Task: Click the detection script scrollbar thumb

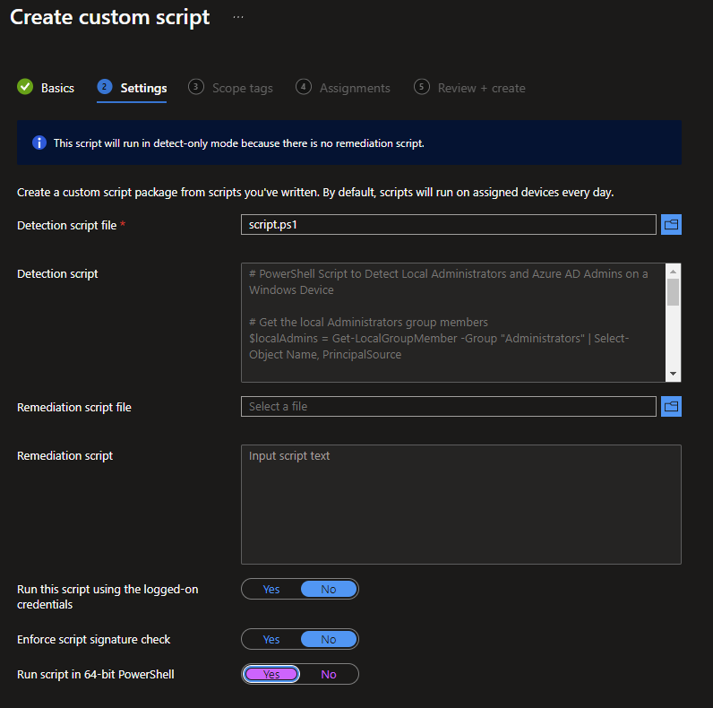Action: 673,292
